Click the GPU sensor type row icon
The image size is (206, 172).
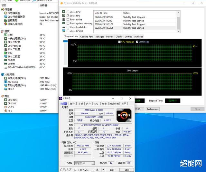[6, 17]
